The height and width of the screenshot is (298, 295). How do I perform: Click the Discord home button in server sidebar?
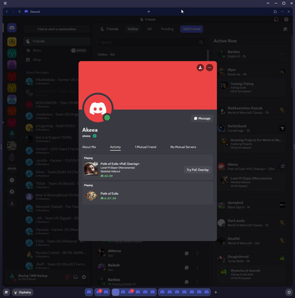pos(12,28)
